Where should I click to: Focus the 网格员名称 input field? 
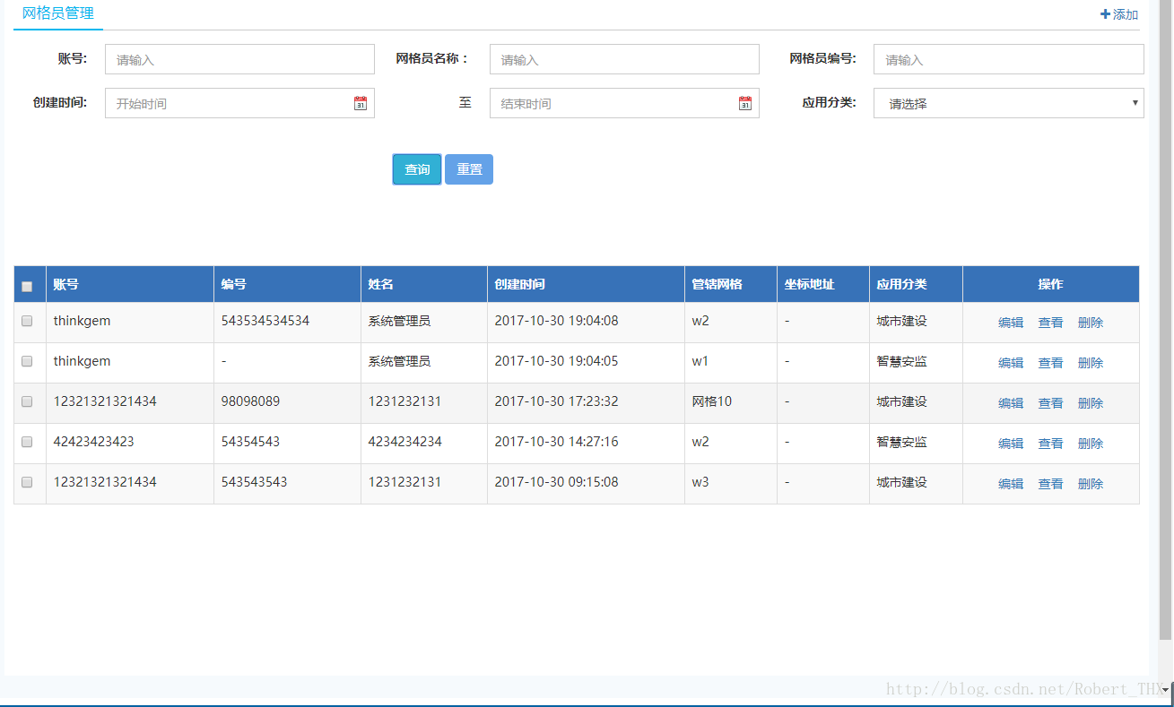[624, 59]
